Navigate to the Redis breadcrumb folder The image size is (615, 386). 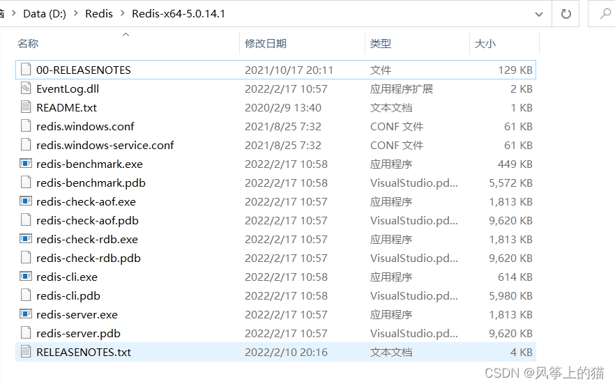(x=99, y=14)
